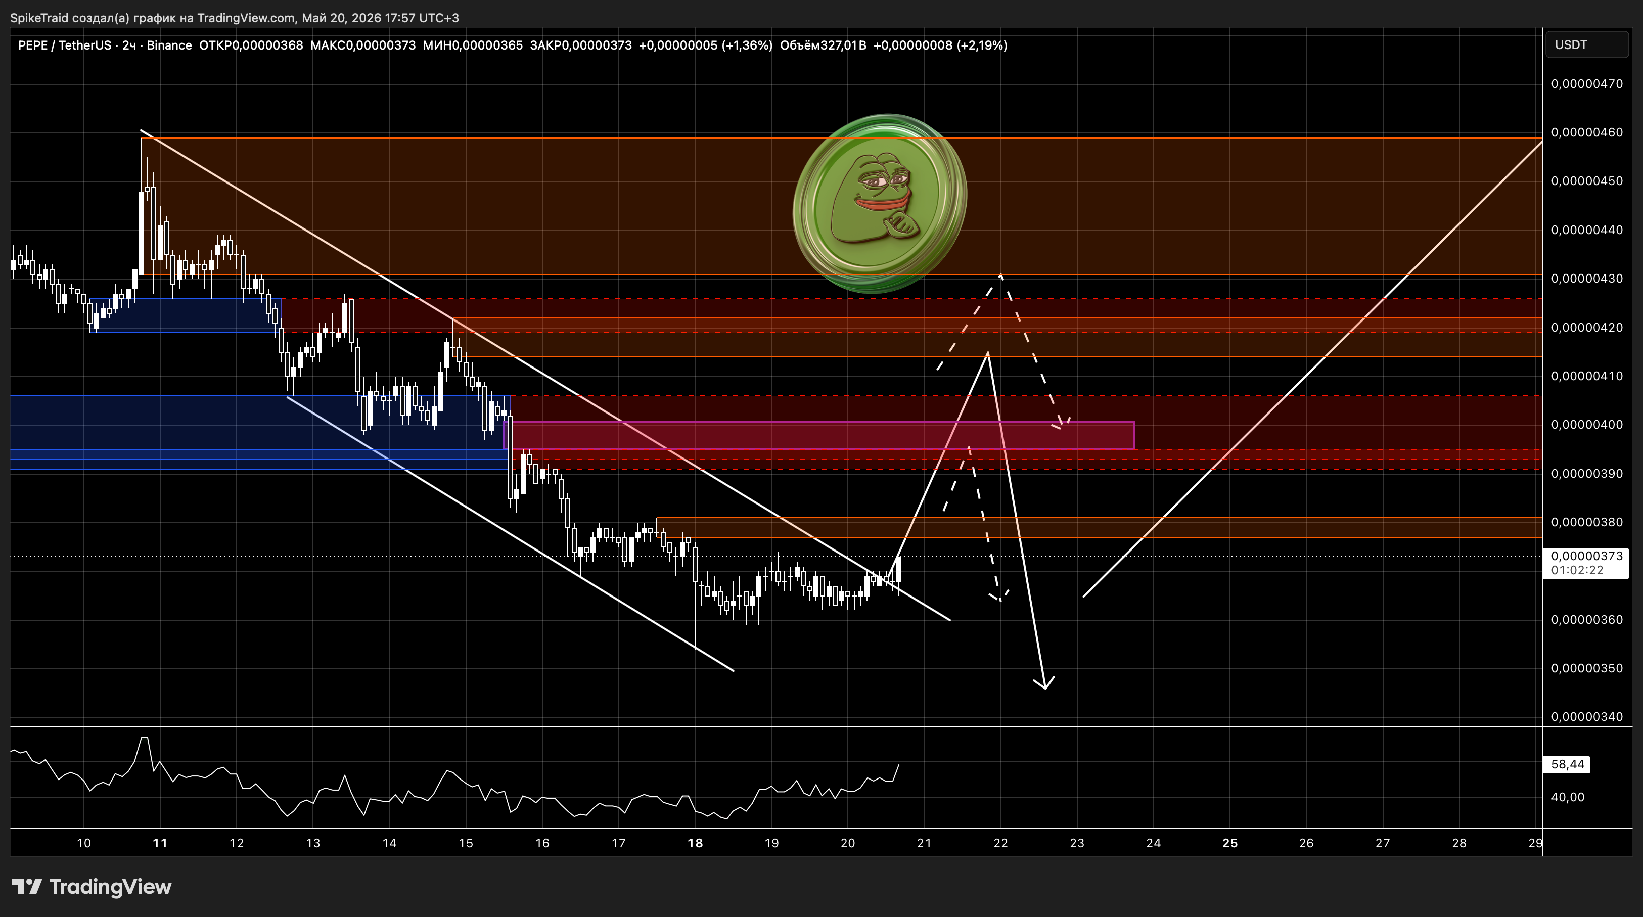The width and height of the screenshot is (1643, 917).
Task: Click date 10 on time axis
Action: 83,843
